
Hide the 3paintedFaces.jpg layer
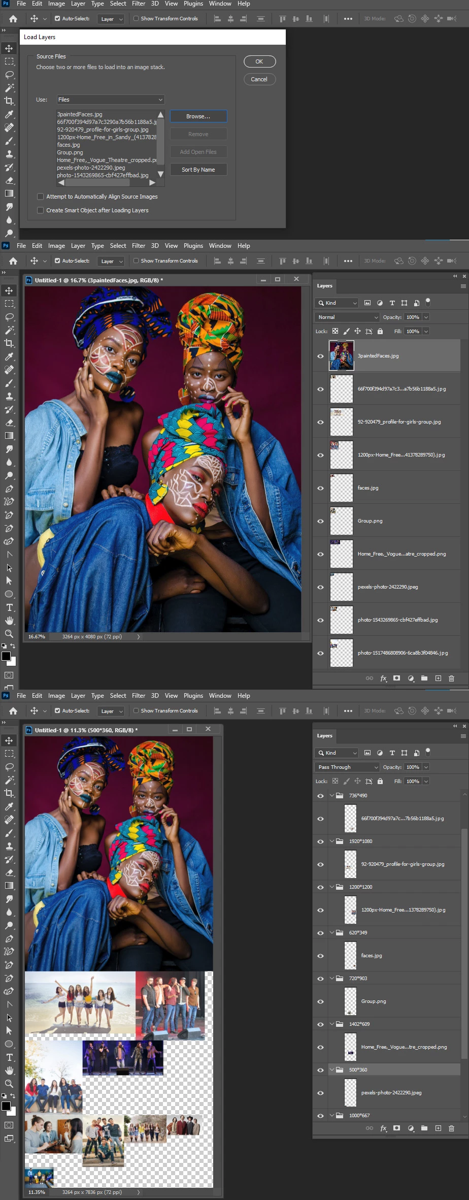point(320,356)
